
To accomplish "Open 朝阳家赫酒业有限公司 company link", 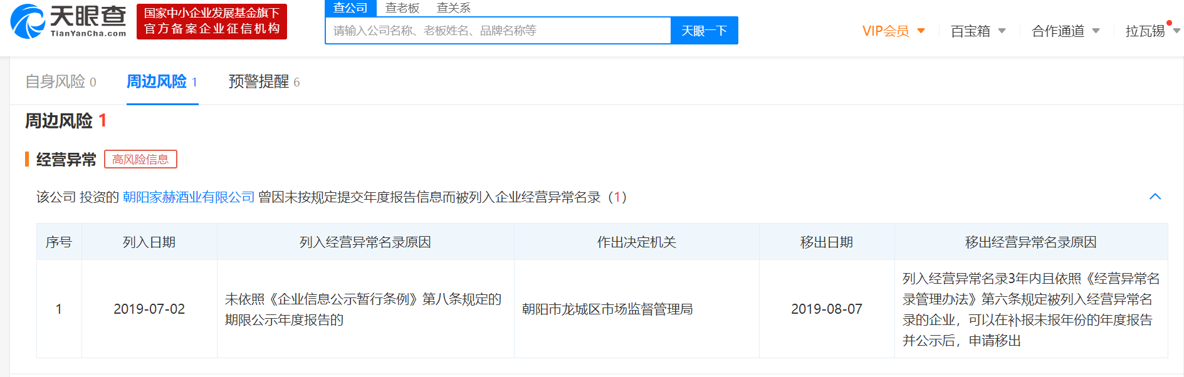I will coord(188,197).
